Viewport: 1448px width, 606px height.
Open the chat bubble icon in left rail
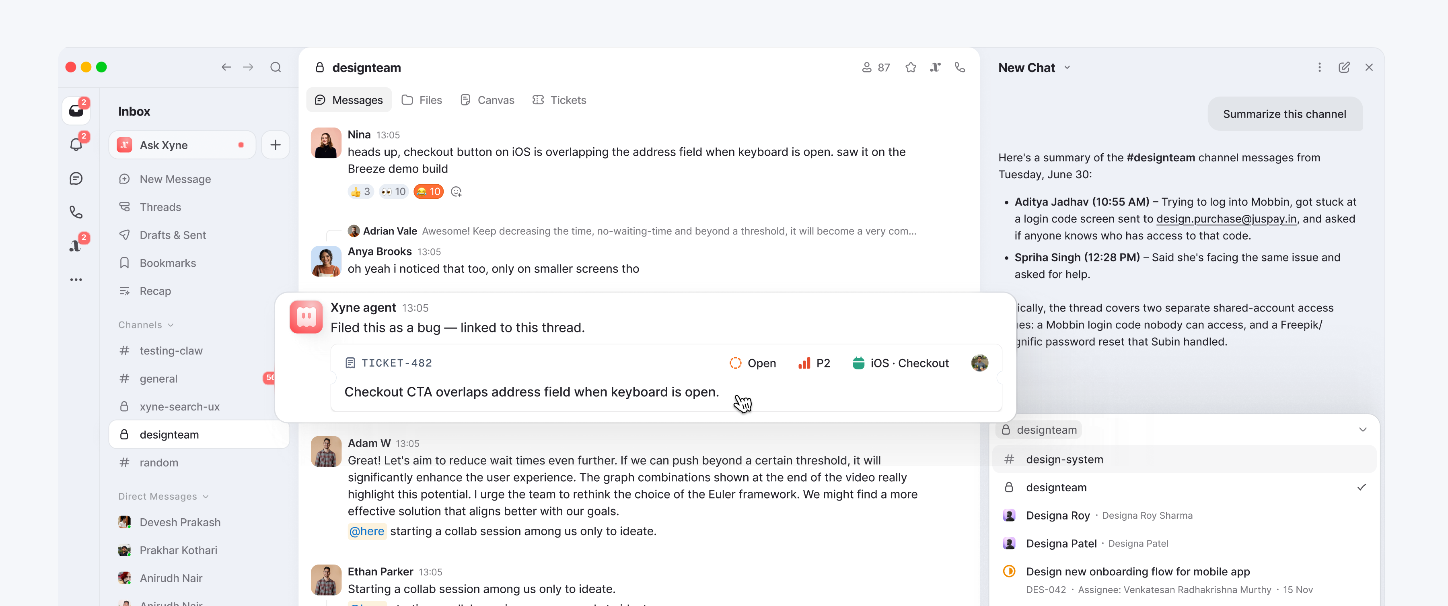tap(76, 178)
